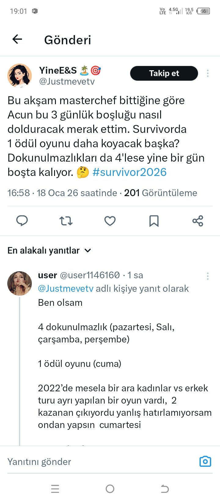Open the #survivor2026 hashtag
Screen dimensions: 220x501
pyautogui.click(x=129, y=172)
